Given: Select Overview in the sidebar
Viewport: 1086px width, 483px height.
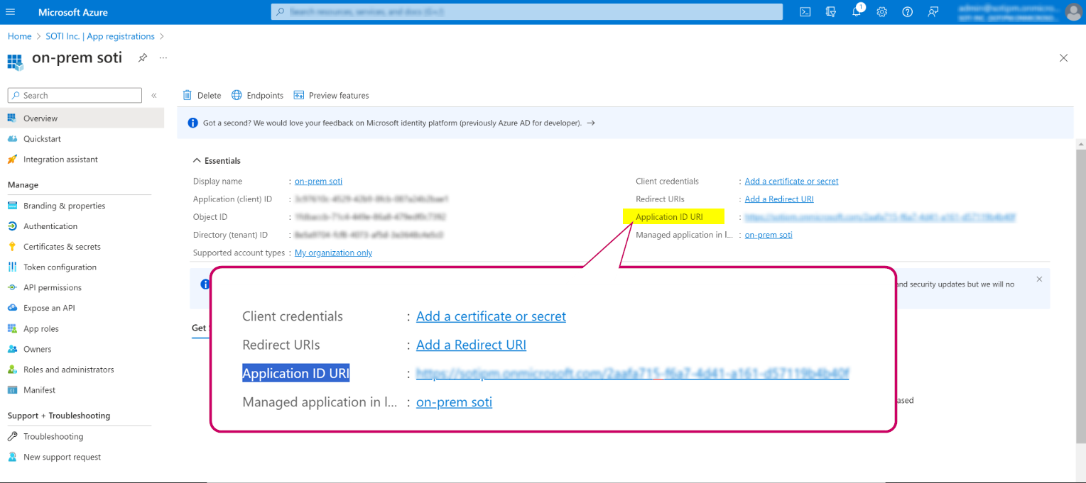Looking at the screenshot, I should coord(82,118).
